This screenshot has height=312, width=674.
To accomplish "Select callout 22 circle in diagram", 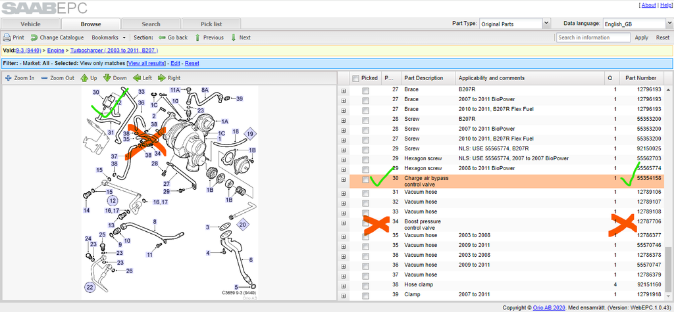I will 90,288.
